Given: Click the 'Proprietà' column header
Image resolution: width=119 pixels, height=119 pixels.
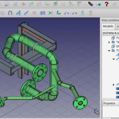Looking at the screenshot, I should click(110, 103).
